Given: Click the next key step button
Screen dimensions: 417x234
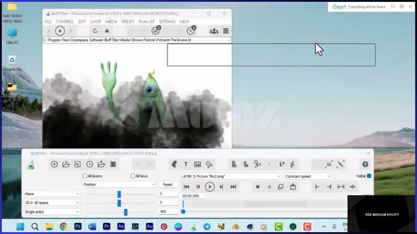Looking at the screenshot, I should 222,187.
